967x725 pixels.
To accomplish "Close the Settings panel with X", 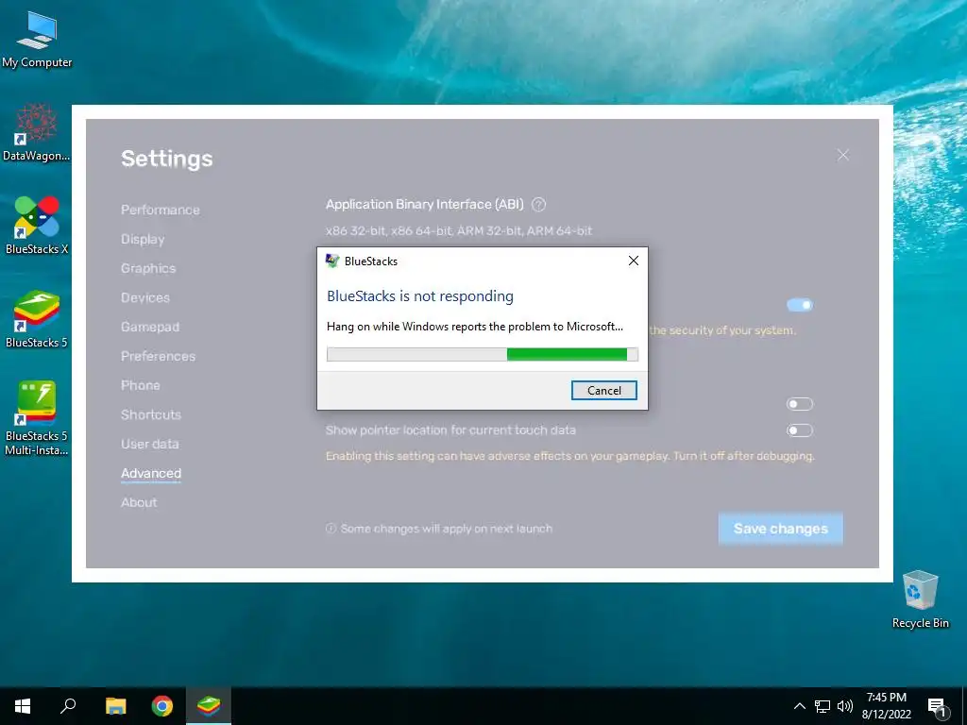I will pos(843,155).
